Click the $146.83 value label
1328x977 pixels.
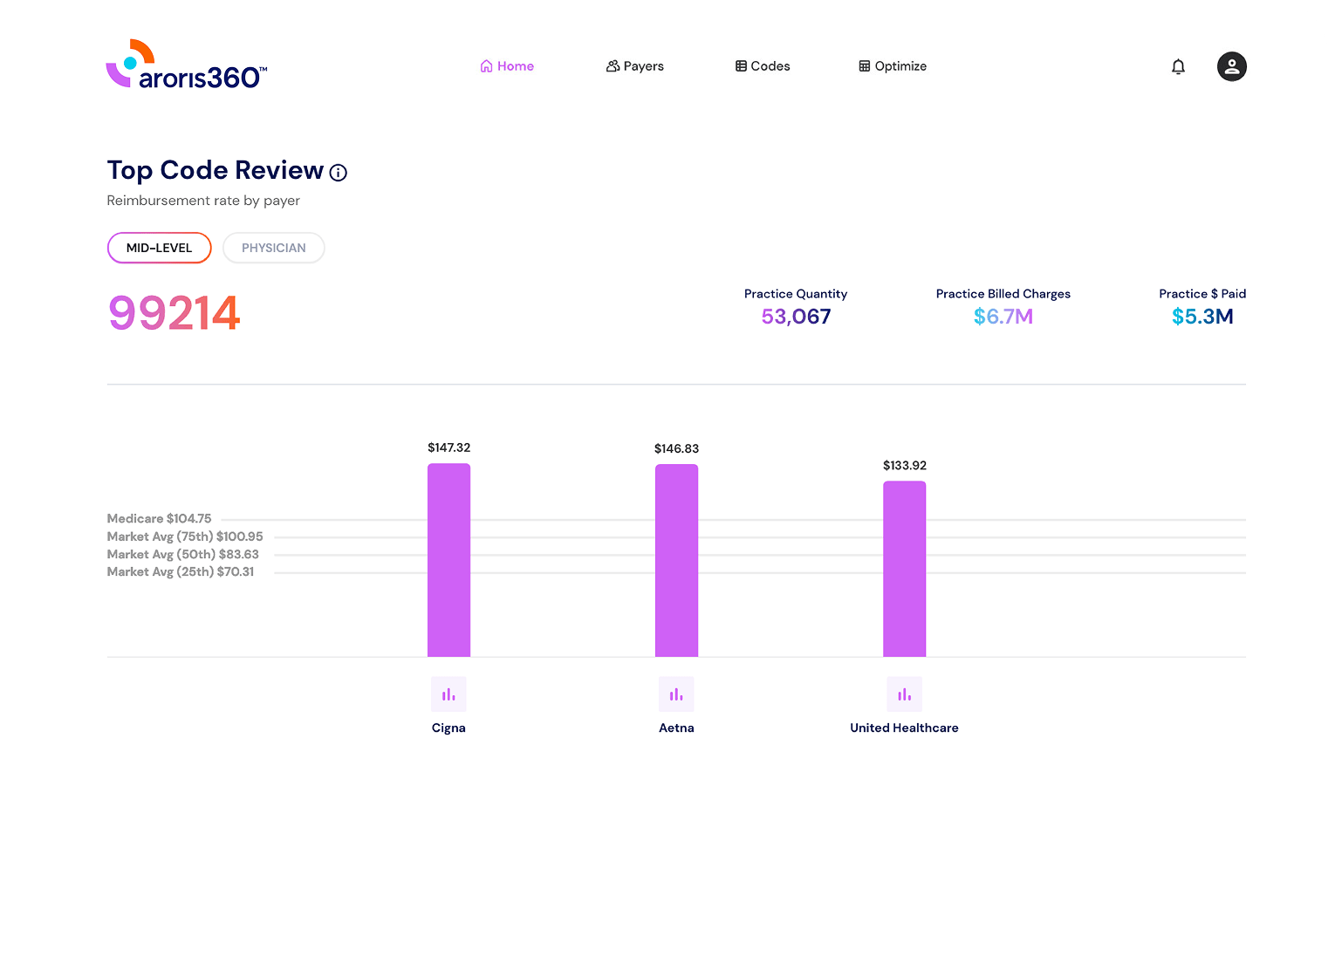676,448
